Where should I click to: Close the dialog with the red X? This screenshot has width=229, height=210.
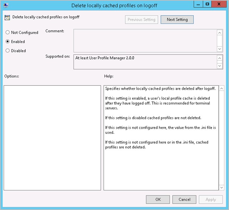(219, 4)
